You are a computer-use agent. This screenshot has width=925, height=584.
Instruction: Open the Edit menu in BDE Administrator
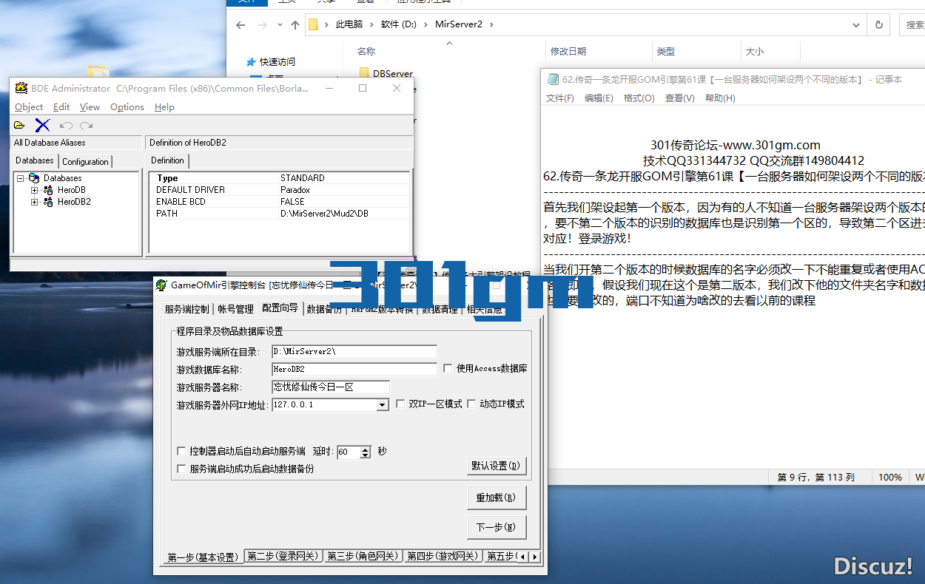pos(61,107)
